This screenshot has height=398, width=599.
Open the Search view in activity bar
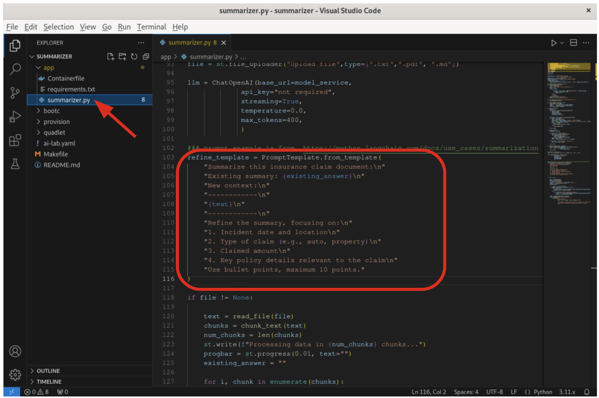[15, 69]
